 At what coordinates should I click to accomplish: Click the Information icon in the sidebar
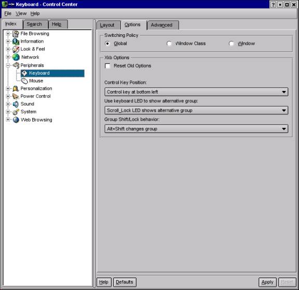[16, 42]
